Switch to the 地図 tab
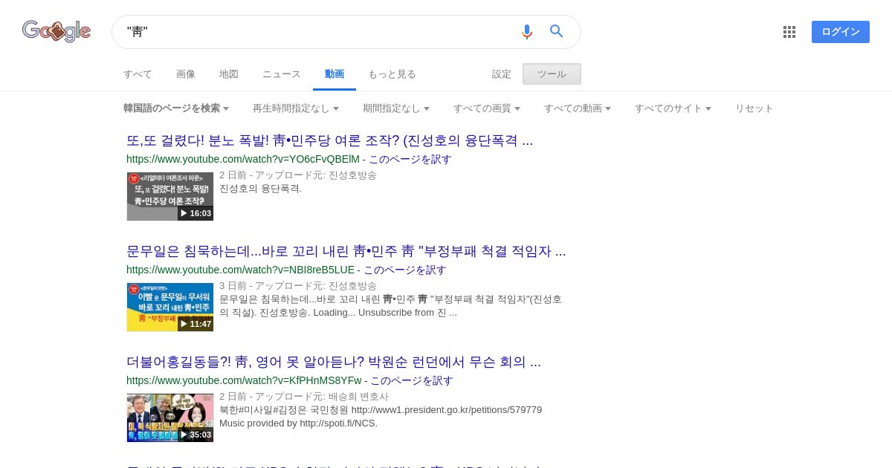 click(x=229, y=74)
